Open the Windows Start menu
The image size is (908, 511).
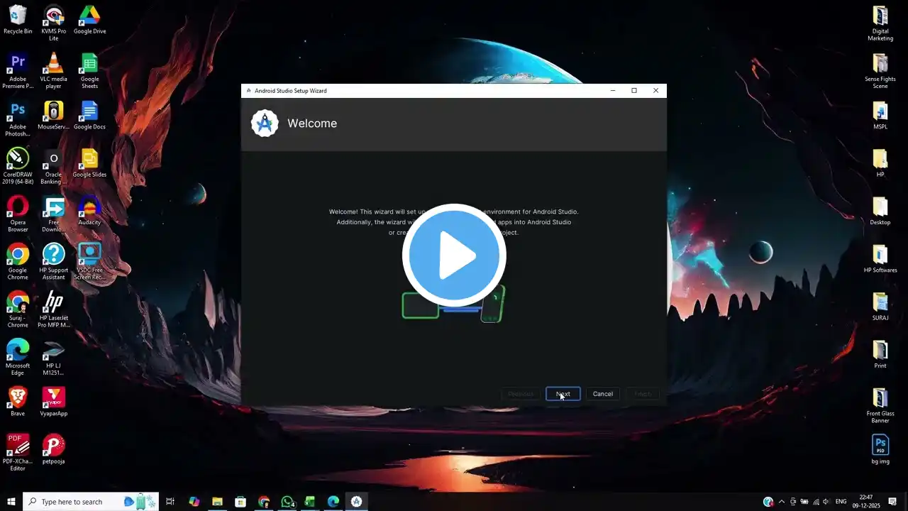point(11,502)
